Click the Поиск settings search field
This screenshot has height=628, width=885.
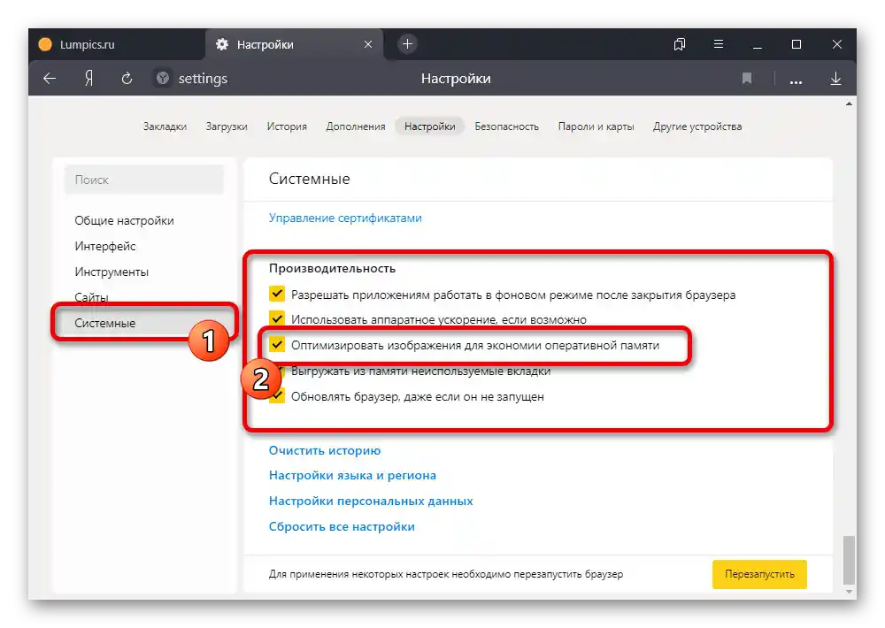pos(144,180)
